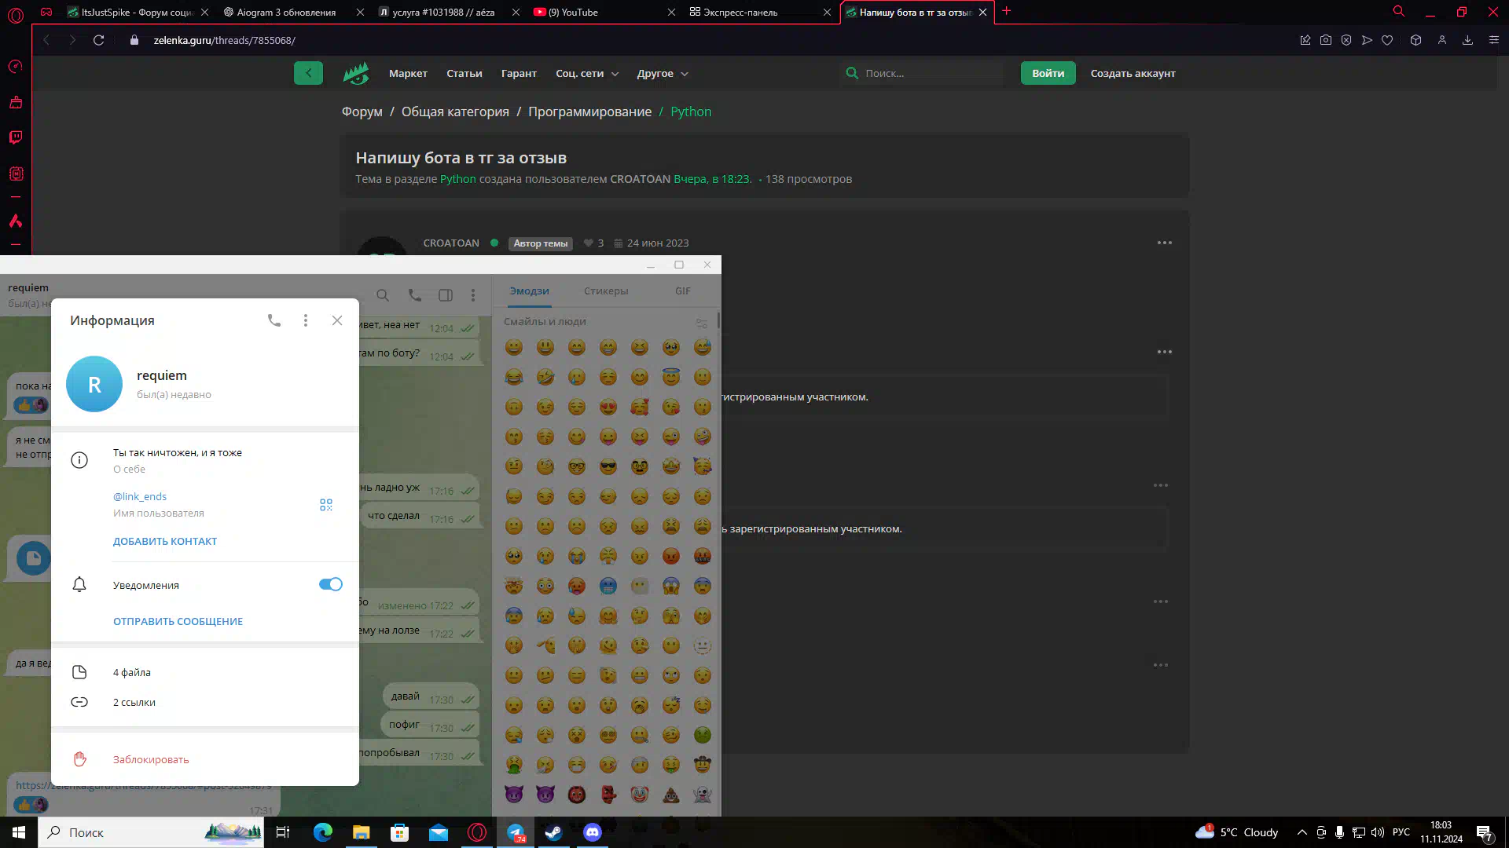The image size is (1509, 848).
Task: Click the volume icon in the system tray
Action: click(x=1378, y=832)
